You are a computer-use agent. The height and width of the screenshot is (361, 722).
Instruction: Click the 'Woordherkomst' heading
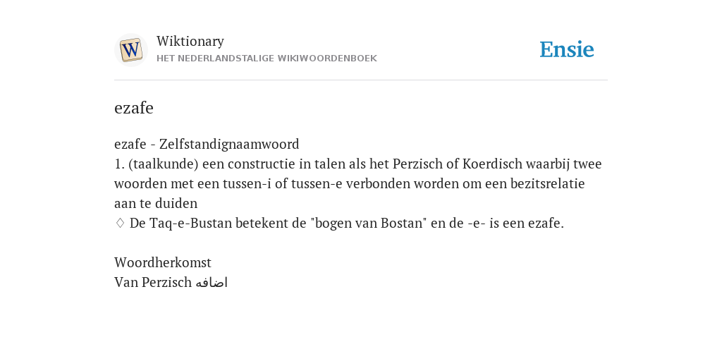point(163,262)
